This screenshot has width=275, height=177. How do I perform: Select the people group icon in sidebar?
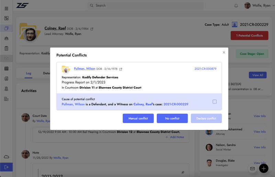click(x=6, y=38)
